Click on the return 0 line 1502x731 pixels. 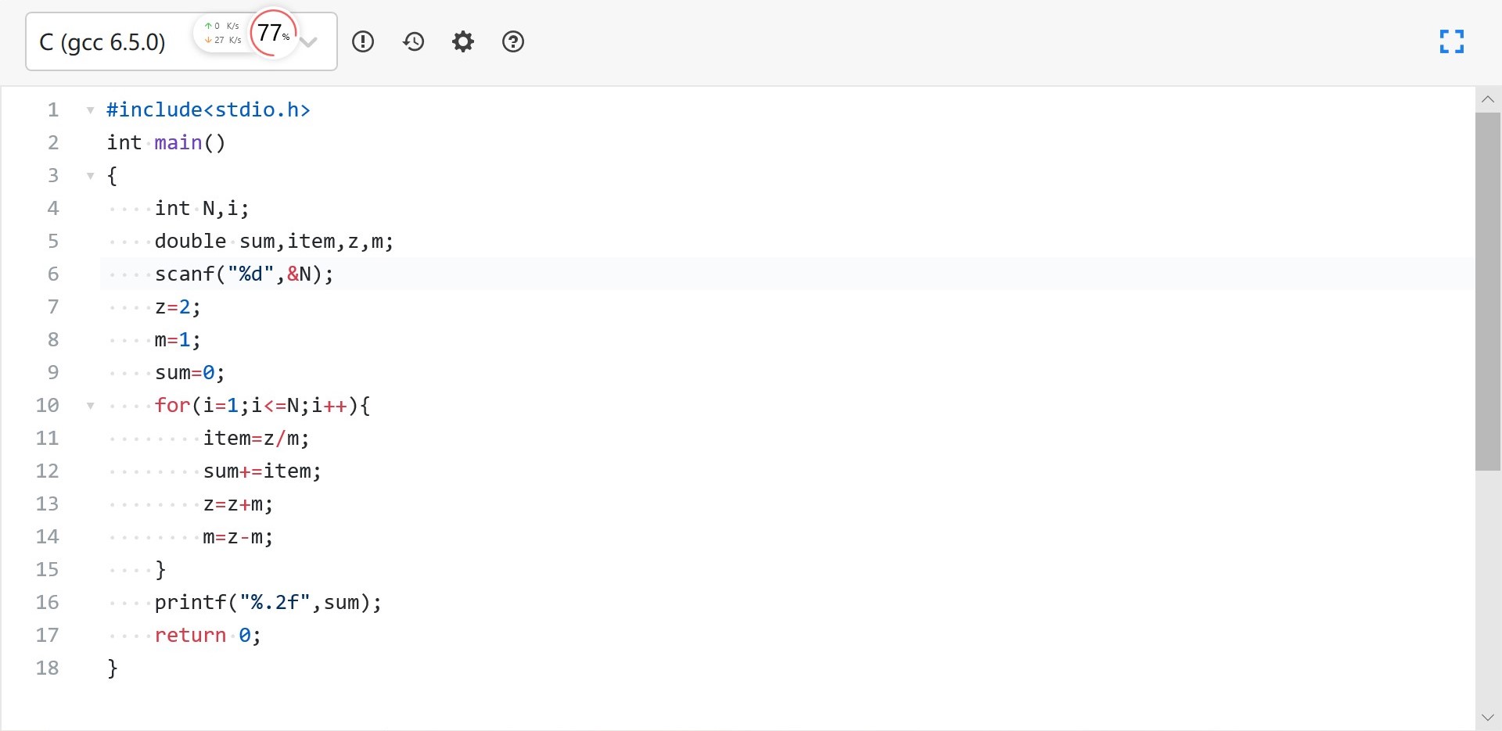click(x=207, y=635)
